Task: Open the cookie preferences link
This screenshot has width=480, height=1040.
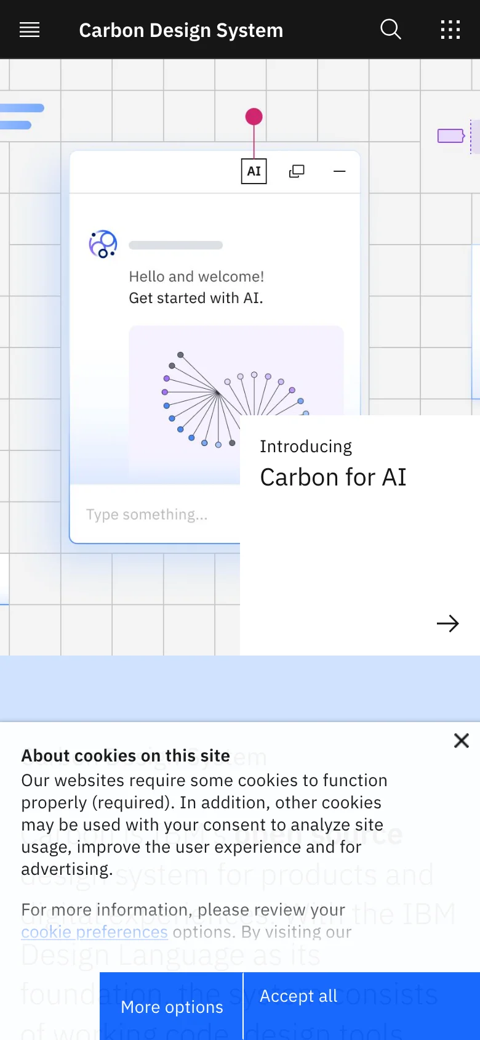Action: (x=94, y=932)
